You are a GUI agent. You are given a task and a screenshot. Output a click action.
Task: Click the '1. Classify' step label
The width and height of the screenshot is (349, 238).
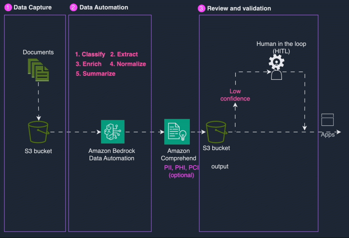tap(90, 54)
